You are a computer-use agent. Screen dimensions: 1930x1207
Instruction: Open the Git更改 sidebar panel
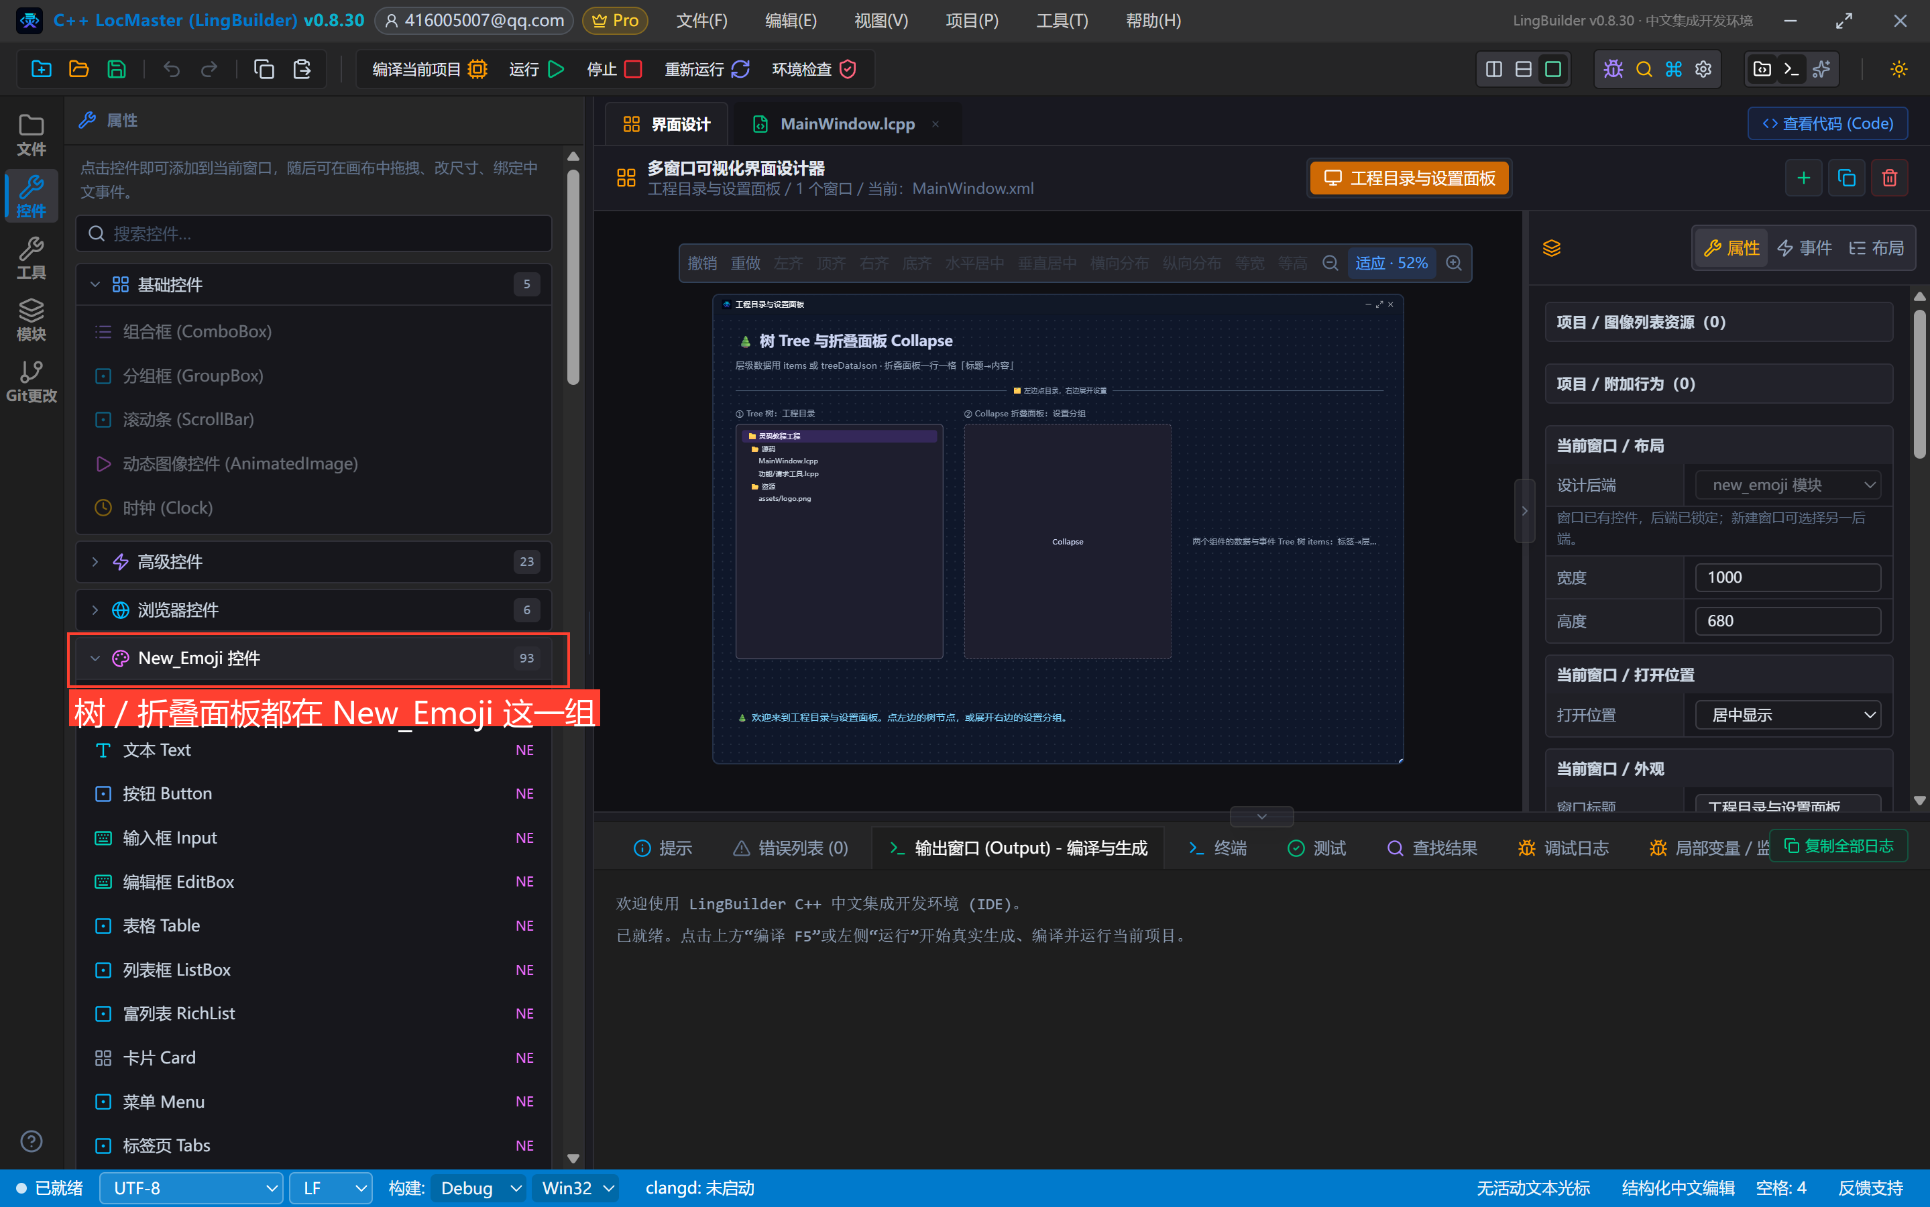coord(31,382)
